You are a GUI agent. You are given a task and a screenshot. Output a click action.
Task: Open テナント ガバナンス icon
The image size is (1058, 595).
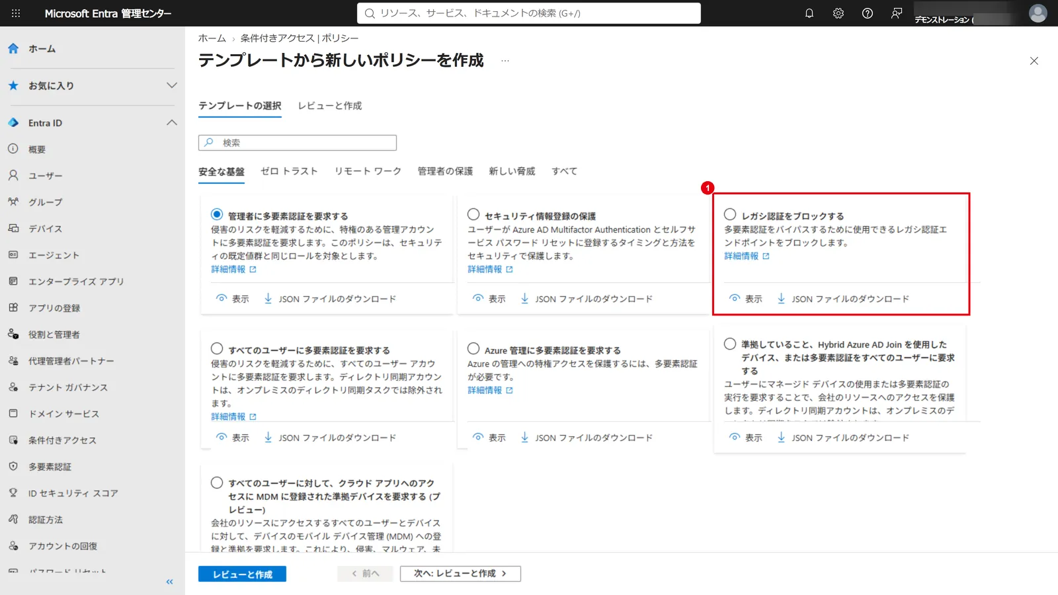[13, 387]
